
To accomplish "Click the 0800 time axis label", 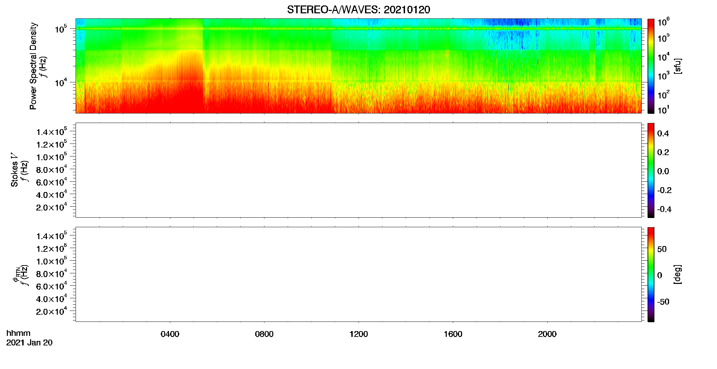I will [264, 334].
